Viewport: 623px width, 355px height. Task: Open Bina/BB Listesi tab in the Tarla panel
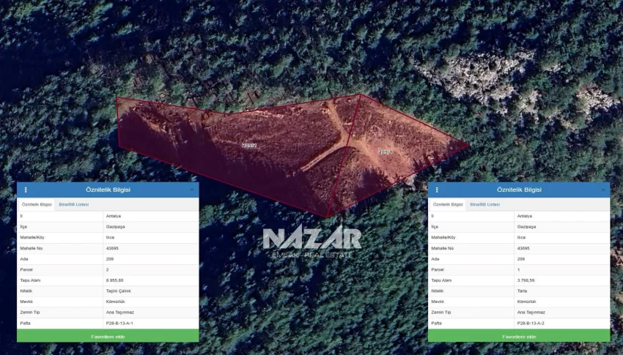pos(484,204)
